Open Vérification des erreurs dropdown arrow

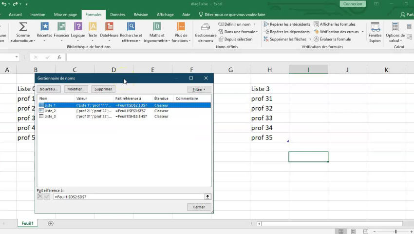click(x=362, y=32)
